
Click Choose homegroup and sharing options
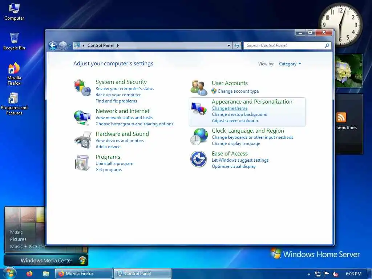[x=134, y=124]
